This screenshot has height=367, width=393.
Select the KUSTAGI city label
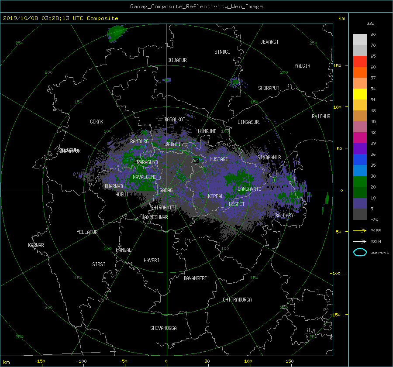[x=219, y=159]
